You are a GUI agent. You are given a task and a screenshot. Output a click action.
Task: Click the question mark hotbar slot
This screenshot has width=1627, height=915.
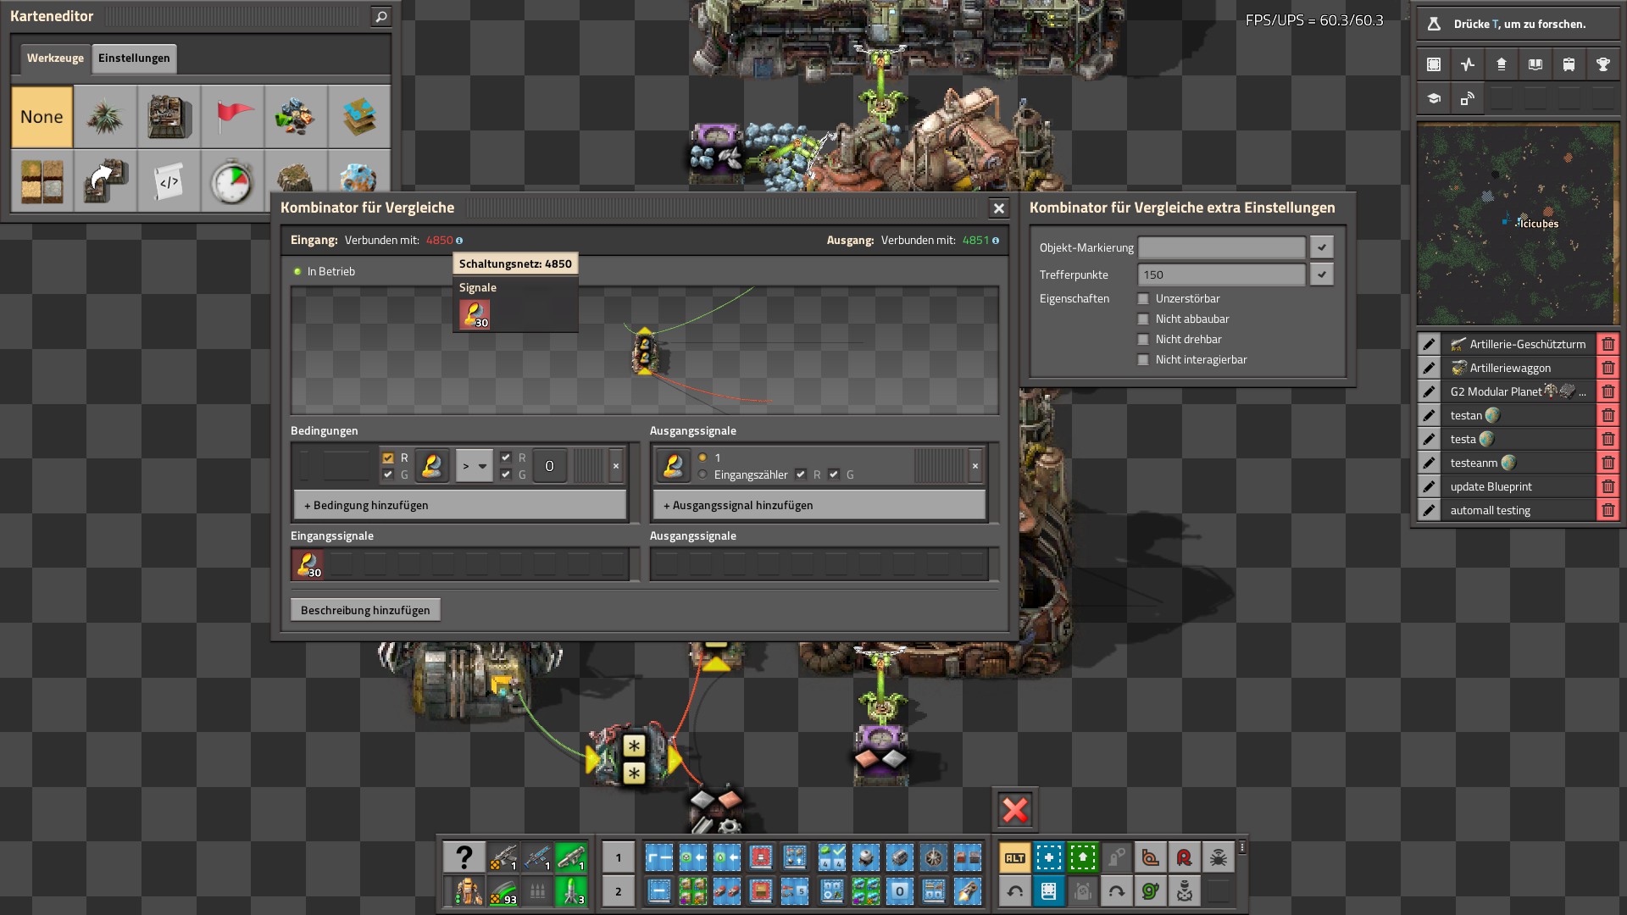(x=464, y=857)
